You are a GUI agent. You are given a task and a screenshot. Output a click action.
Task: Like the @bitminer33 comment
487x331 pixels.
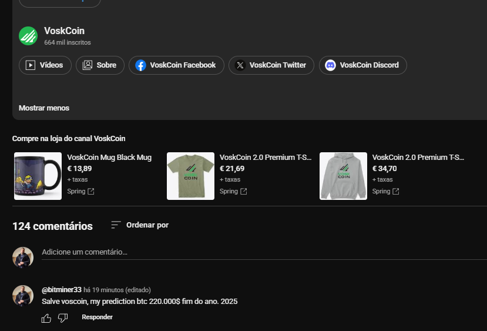tap(46, 318)
